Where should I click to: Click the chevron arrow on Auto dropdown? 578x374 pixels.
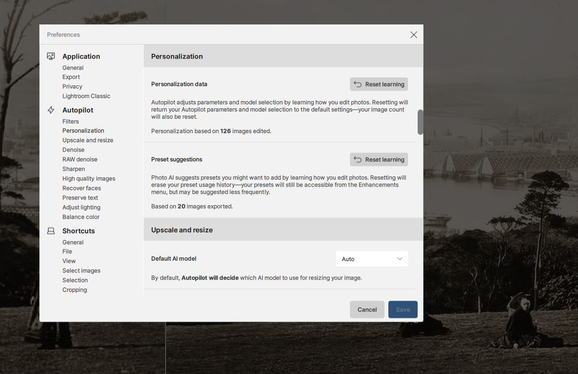click(x=399, y=259)
